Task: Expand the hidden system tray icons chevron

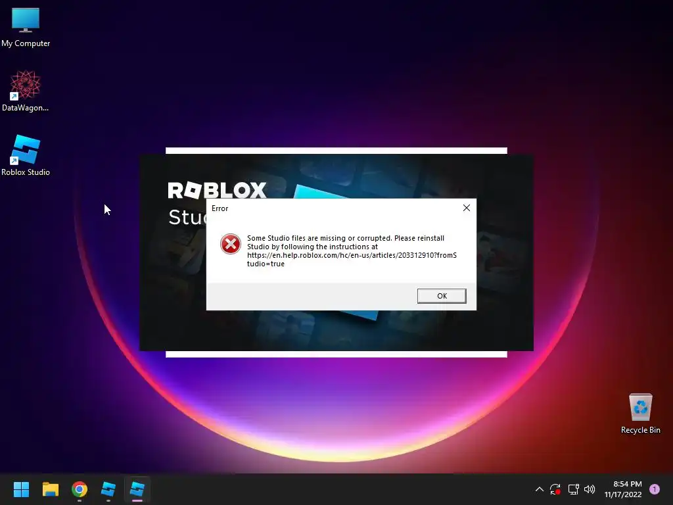Action: [540, 489]
